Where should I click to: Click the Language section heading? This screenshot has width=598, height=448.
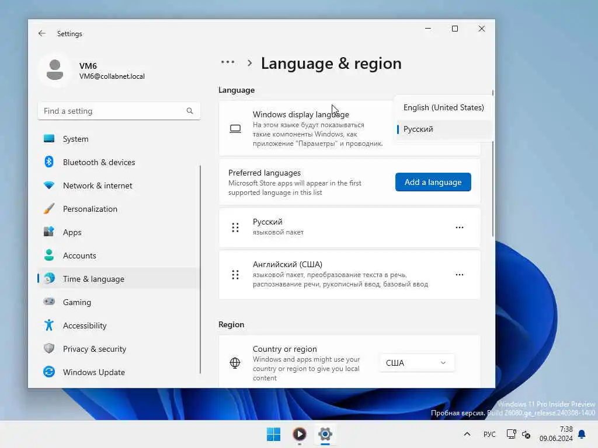click(237, 90)
